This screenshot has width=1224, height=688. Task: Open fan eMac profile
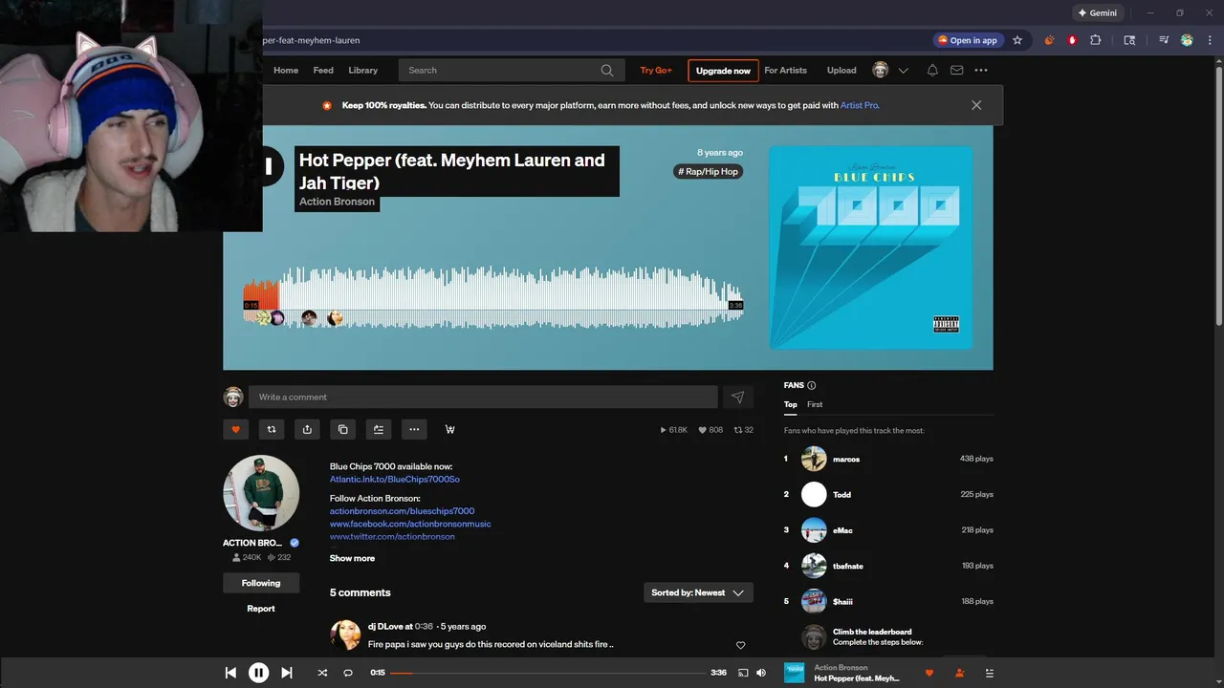(842, 530)
